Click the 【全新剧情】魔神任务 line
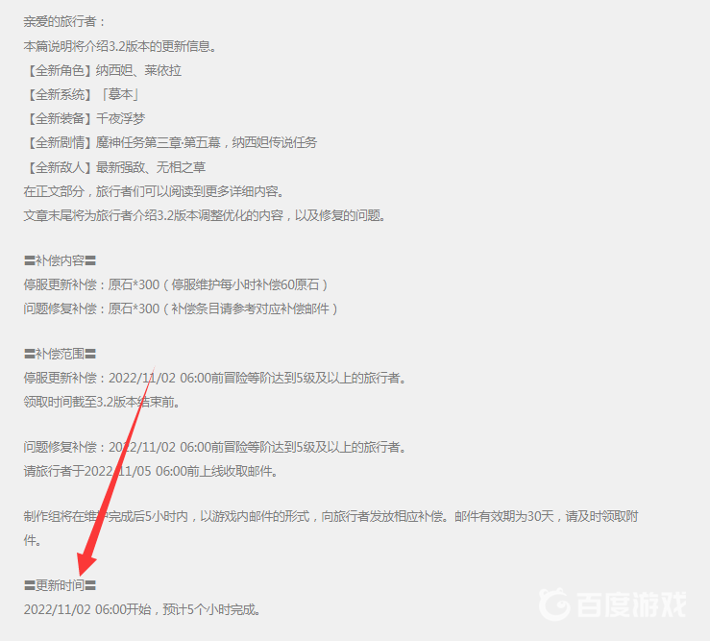This screenshot has width=710, height=641. pyautogui.click(x=170, y=142)
